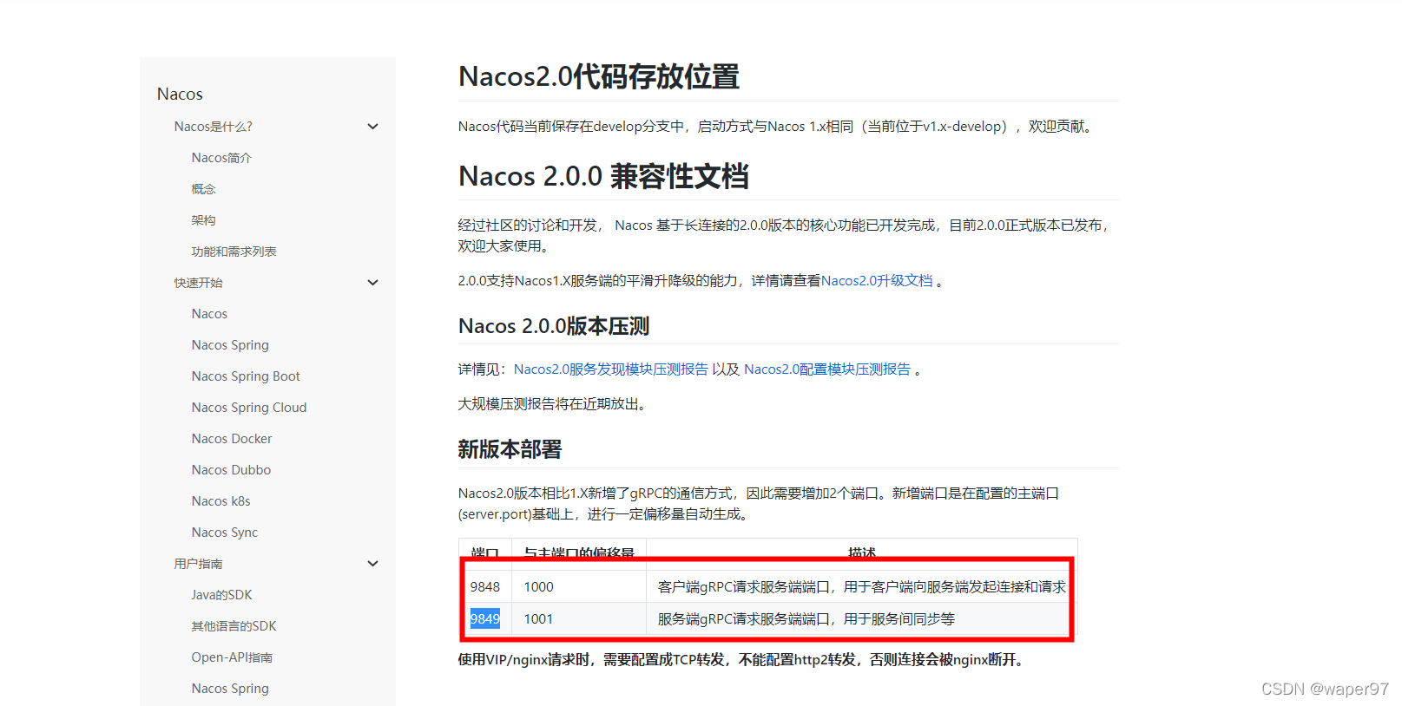1402x706 pixels.
Task: Collapse the 快速开始 section chevron
Action: click(372, 283)
